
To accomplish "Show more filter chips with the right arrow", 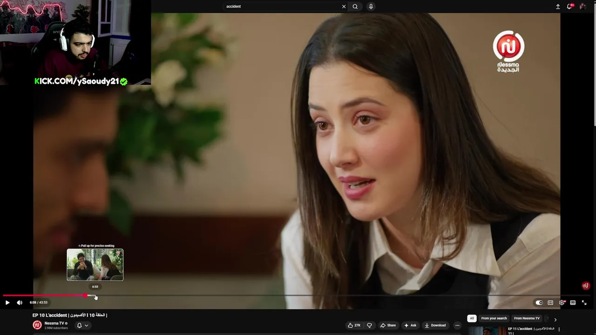I will [555, 319].
